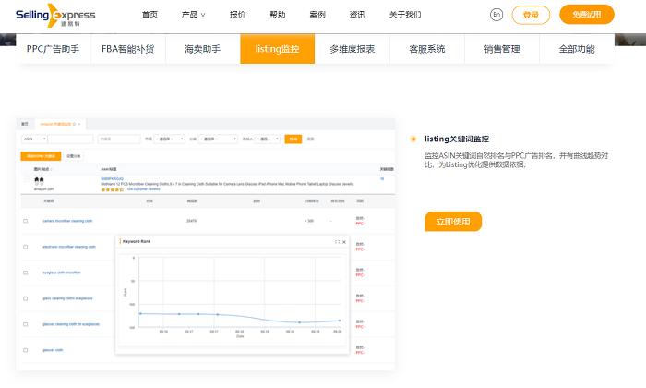The image size is (646, 388).
Task: Open the 案例 menu item
Action: pyautogui.click(x=317, y=15)
